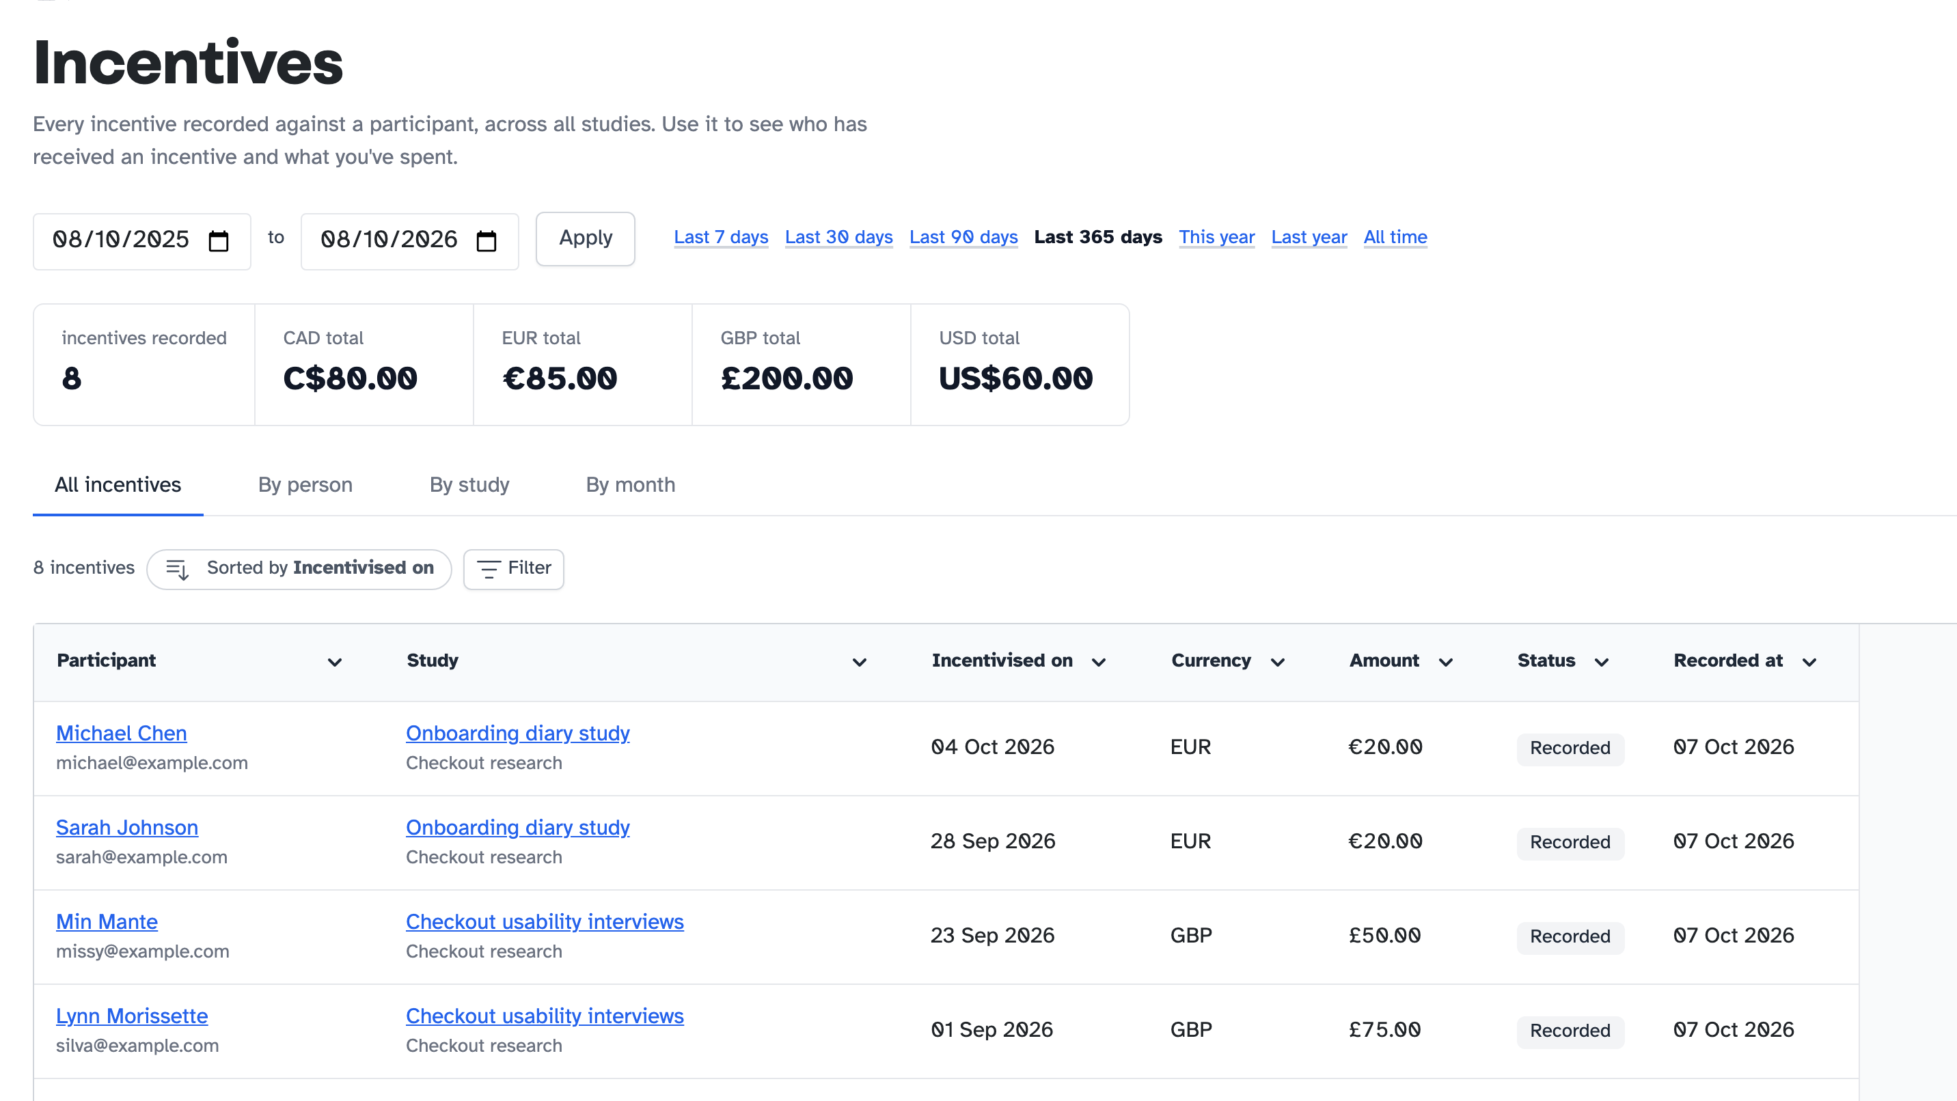1957x1101 pixels.
Task: Click the Apply button
Action: (x=585, y=238)
